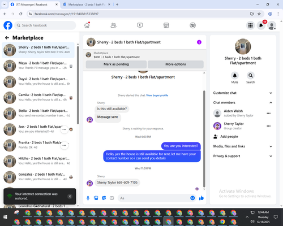283x226 pixels.
Task: Send a thumbs-up like
Action: (201, 198)
